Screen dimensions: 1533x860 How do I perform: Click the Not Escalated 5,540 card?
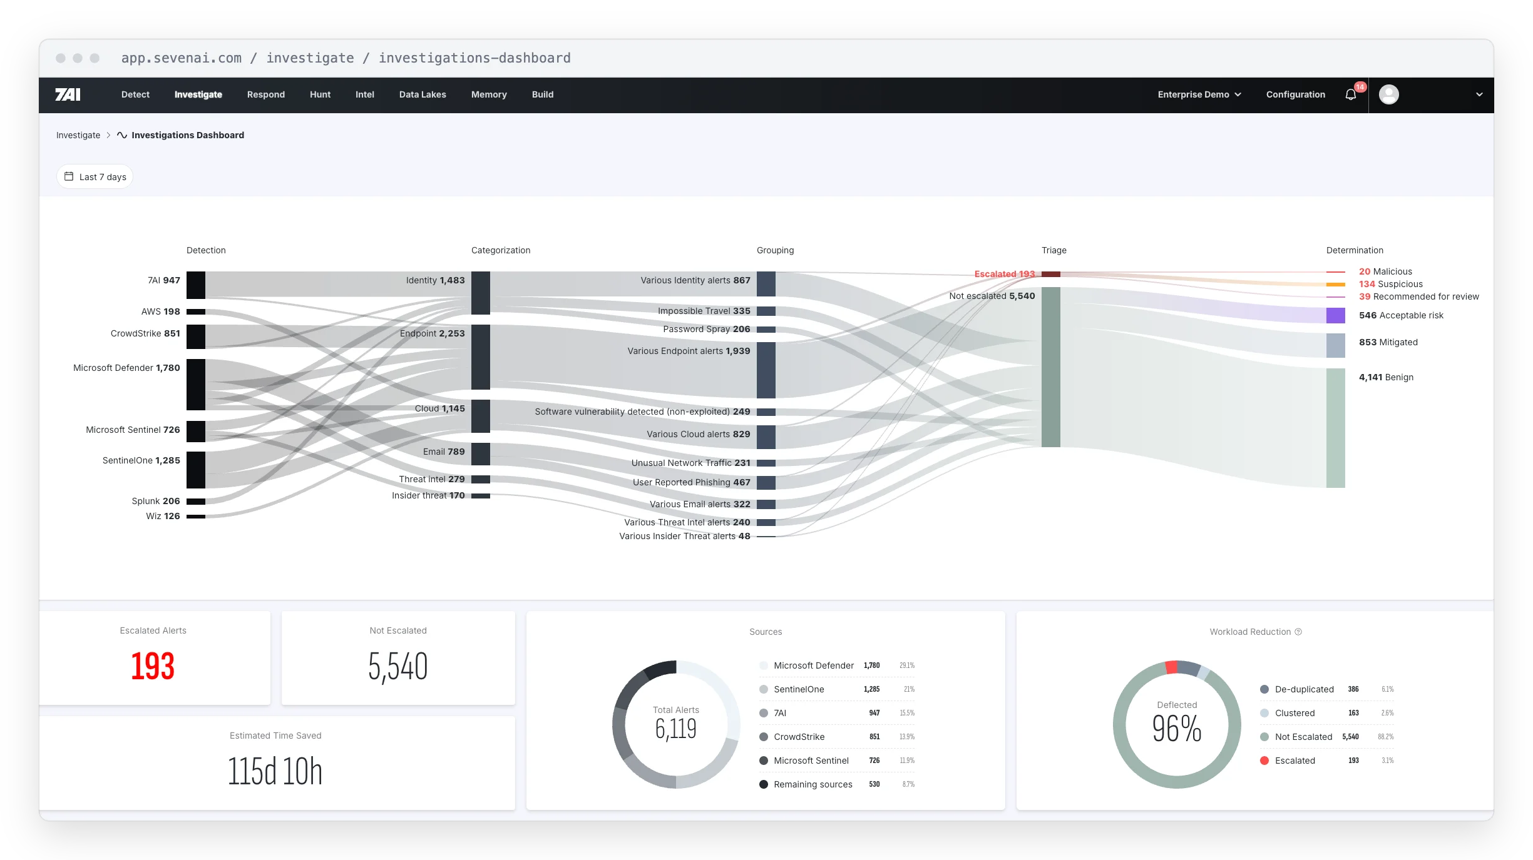coord(398,657)
